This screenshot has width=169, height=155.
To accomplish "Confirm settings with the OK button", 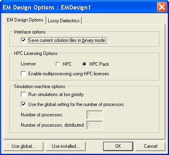I will pyautogui.click(x=118, y=146).
